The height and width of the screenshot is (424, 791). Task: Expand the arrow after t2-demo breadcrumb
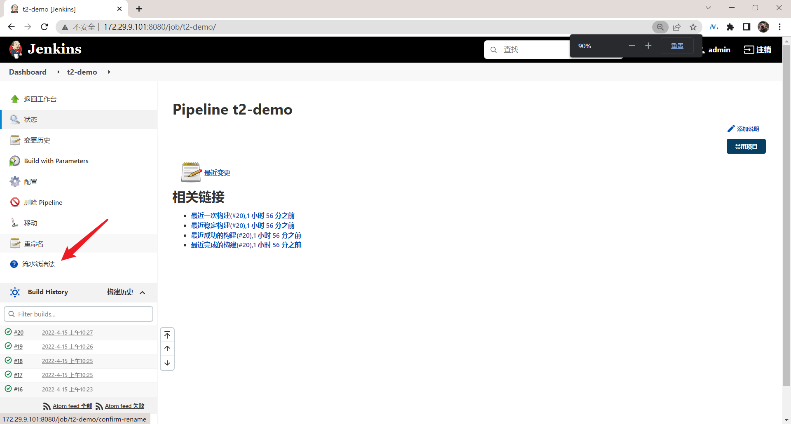[109, 72]
